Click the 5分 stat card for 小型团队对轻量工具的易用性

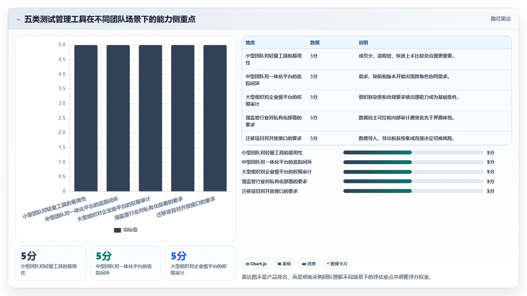[x=51, y=263]
